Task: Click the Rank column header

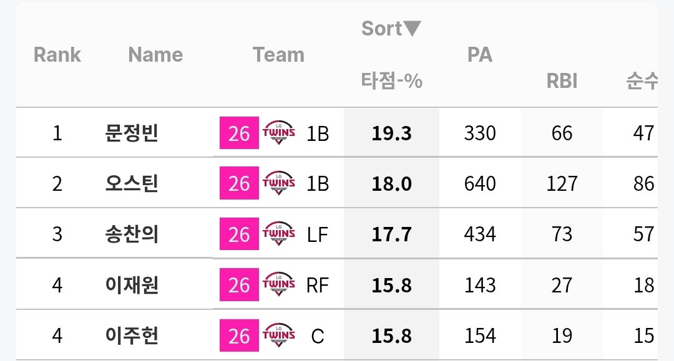Action: click(57, 54)
